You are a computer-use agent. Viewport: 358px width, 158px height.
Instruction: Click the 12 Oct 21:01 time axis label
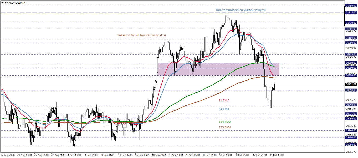[260, 155]
